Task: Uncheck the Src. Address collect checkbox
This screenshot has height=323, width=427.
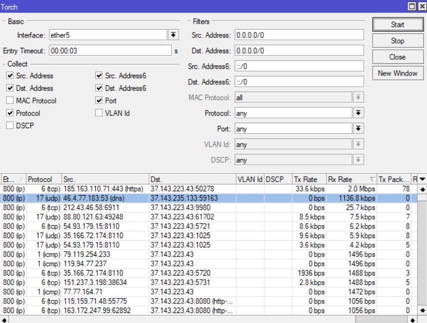Action: pos(10,76)
